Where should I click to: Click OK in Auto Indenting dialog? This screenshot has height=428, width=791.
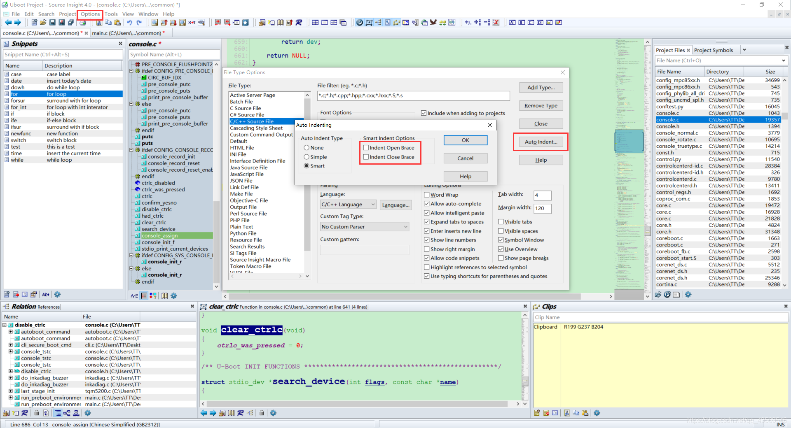[466, 140]
